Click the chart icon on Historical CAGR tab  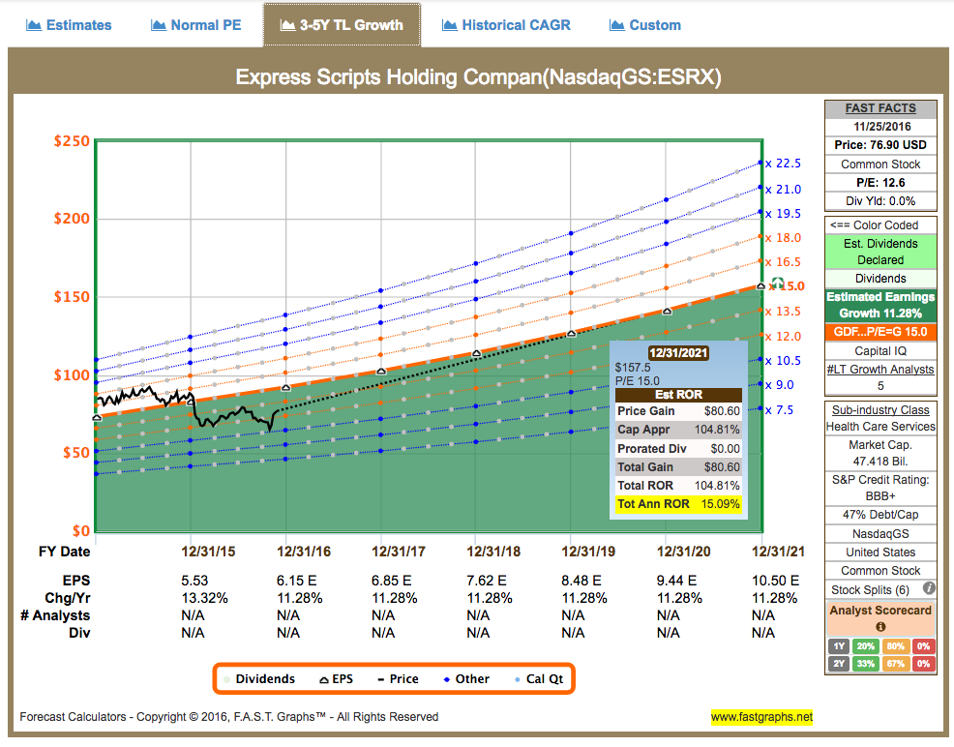(x=450, y=26)
